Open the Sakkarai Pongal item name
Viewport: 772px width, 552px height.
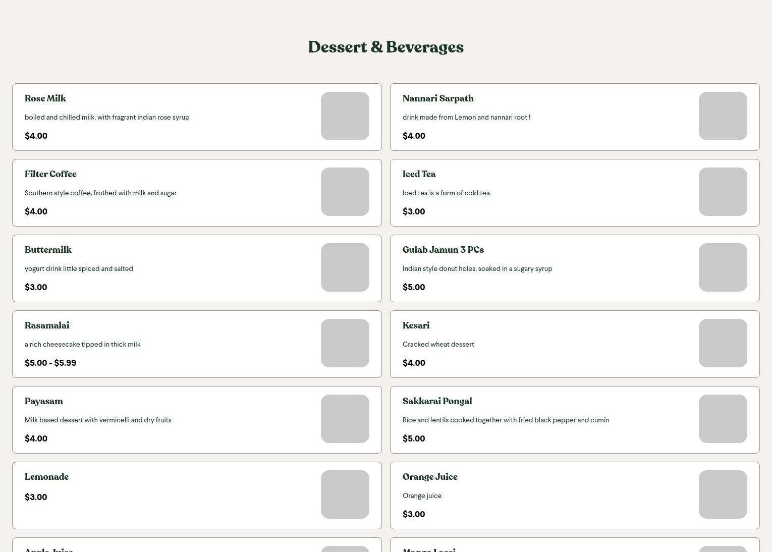point(437,401)
